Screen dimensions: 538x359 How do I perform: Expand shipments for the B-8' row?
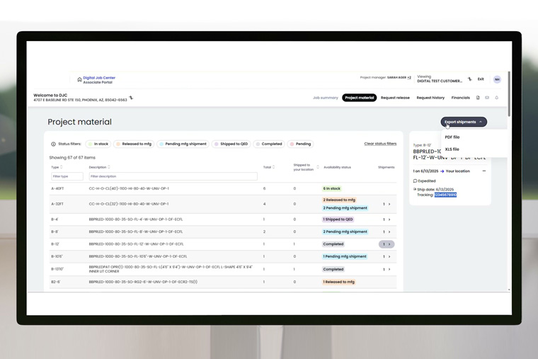pos(387,232)
